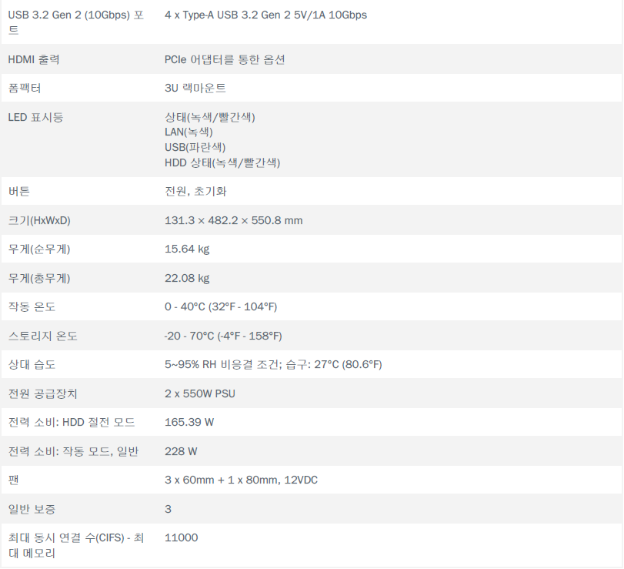Click the 'HDMI 출력' row label
Image resolution: width=624 pixels, height=569 pixels.
click(34, 59)
